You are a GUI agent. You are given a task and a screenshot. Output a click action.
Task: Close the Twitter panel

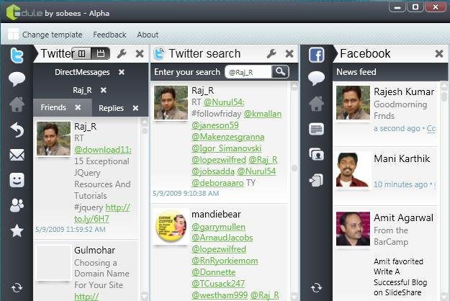click(x=140, y=54)
